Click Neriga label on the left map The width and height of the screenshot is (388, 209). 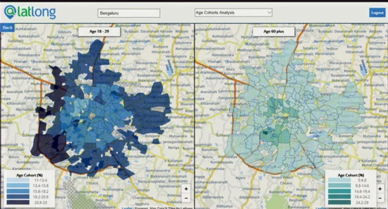(x=174, y=147)
